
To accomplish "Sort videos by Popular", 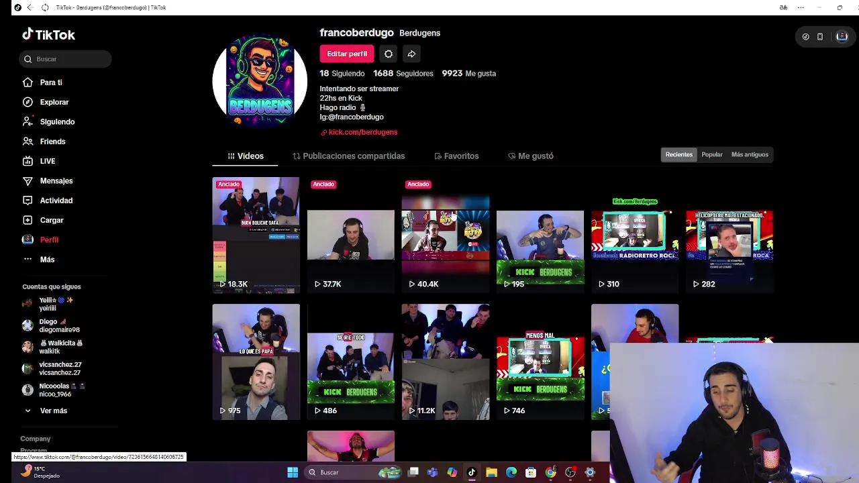I will (x=712, y=154).
